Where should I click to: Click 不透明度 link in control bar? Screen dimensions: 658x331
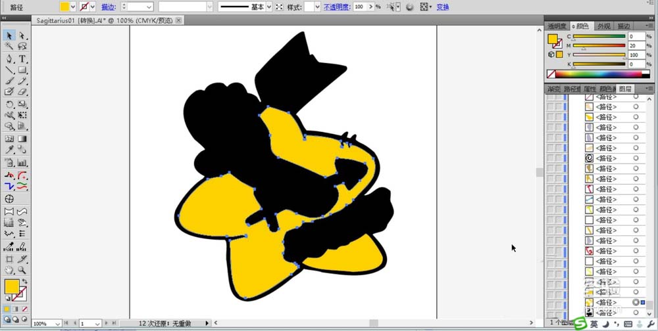pyautogui.click(x=337, y=7)
